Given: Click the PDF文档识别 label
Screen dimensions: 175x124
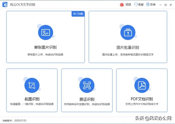Looking at the screenshot, I should click(x=142, y=99).
